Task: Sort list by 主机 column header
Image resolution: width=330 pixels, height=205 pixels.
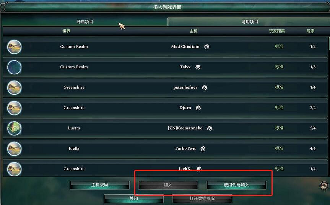Action: pos(193,31)
